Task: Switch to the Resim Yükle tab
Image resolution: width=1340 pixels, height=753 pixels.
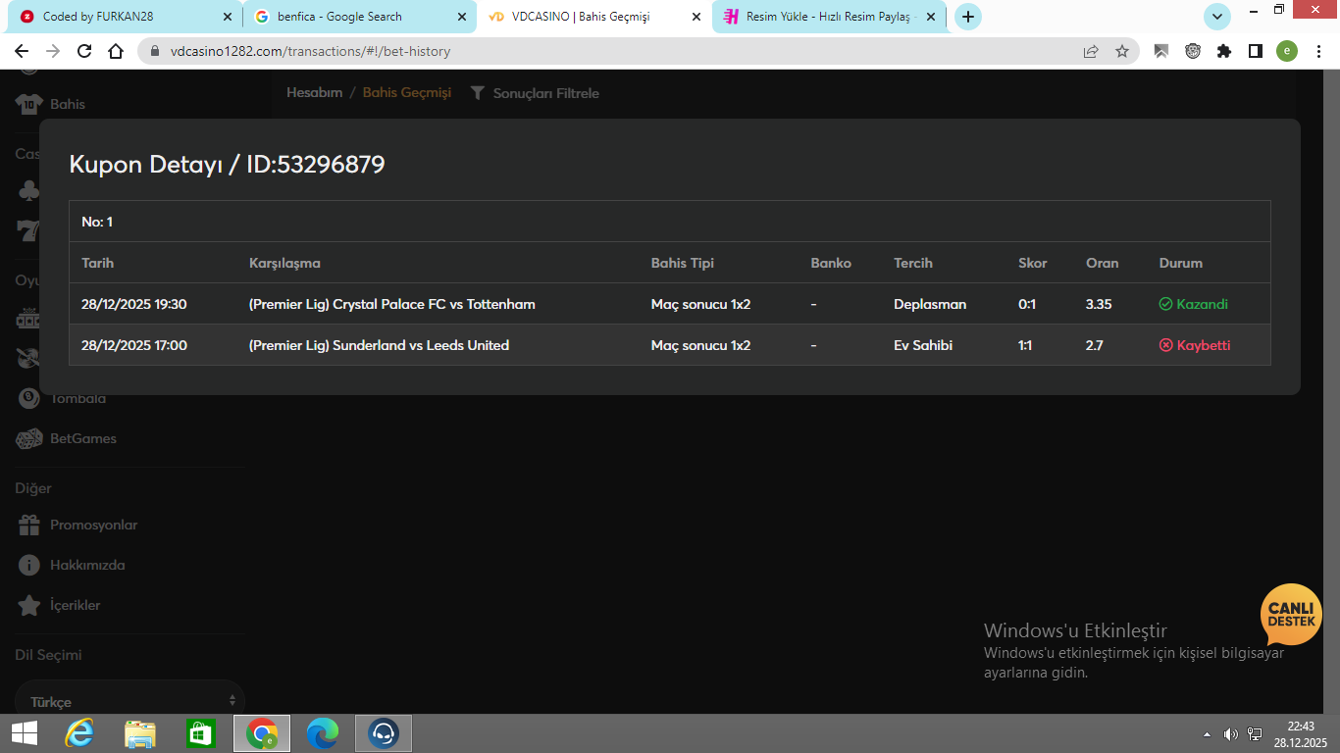Action: 829,17
